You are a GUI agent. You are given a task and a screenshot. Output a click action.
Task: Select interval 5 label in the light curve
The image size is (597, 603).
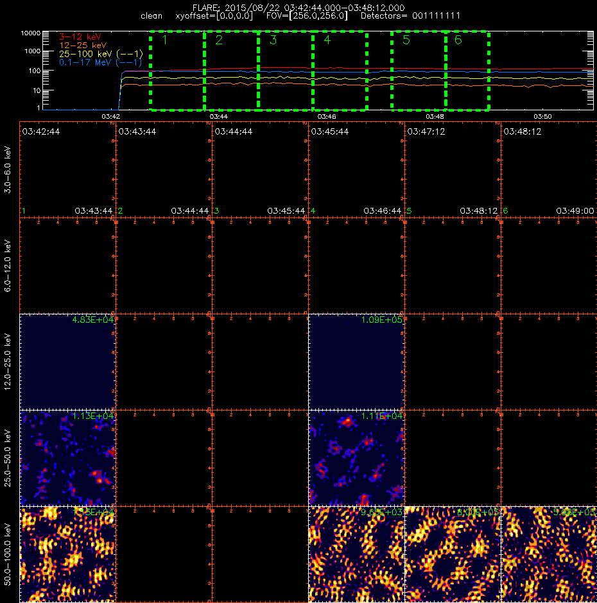tap(406, 40)
